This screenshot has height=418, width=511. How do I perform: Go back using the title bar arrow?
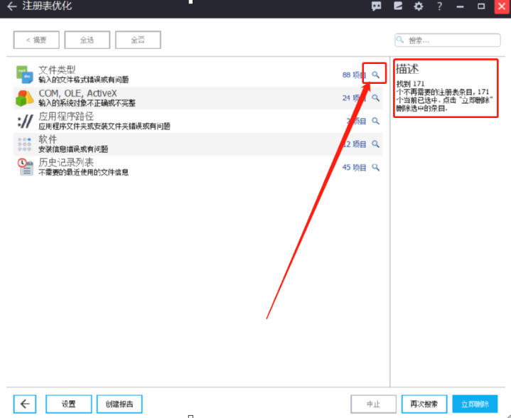(12, 6)
